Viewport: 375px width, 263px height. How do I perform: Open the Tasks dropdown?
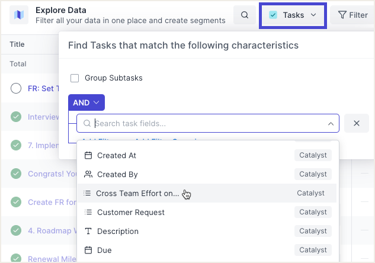[x=293, y=15]
